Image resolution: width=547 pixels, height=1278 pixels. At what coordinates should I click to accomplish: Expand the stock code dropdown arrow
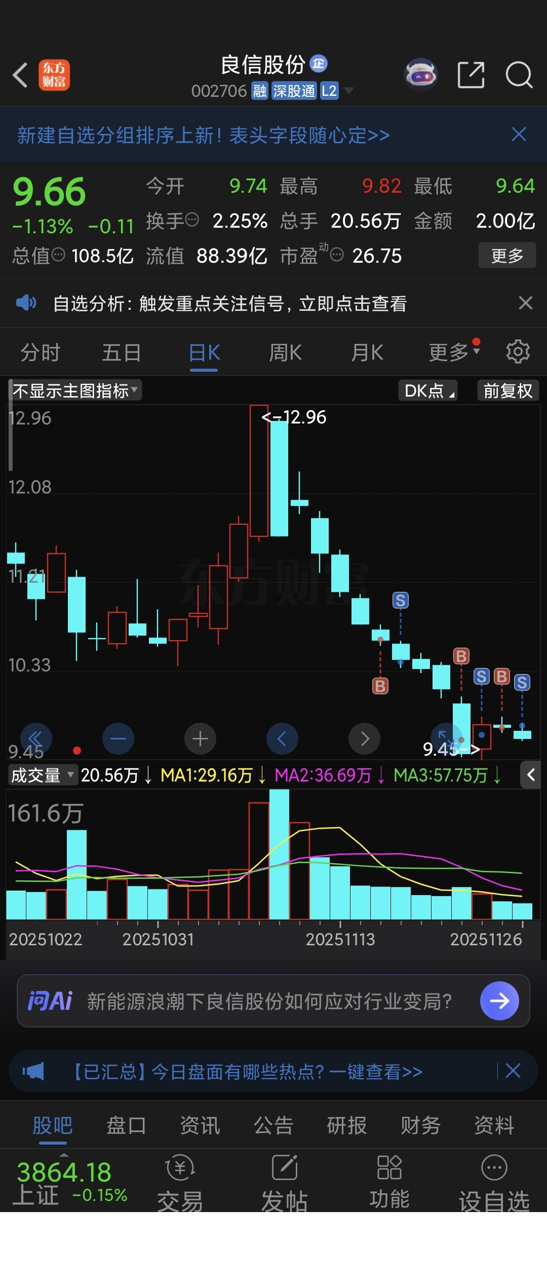(348, 91)
